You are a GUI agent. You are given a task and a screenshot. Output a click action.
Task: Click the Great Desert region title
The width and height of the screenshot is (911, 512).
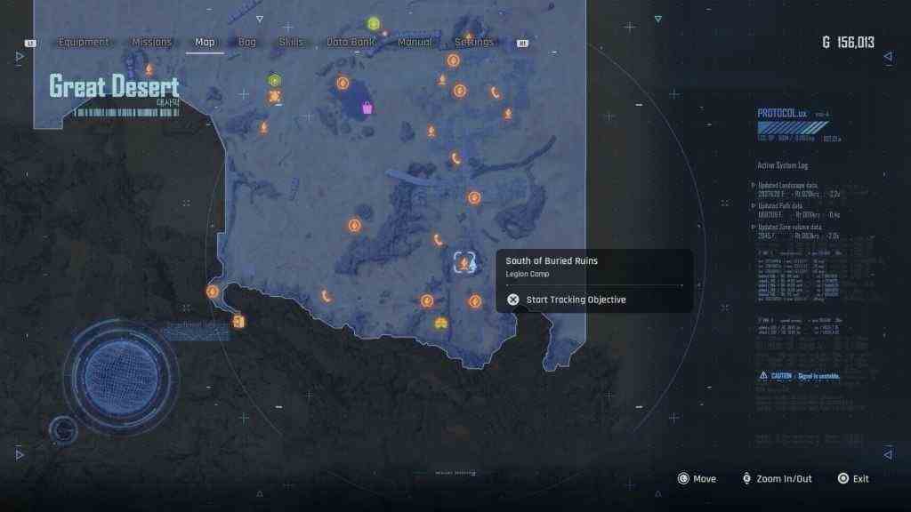coord(114,86)
